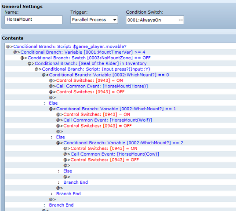The width and height of the screenshot is (236, 211).
Task: Select Call Common Event HorseMount(Horse) line
Action: tap(120, 86)
